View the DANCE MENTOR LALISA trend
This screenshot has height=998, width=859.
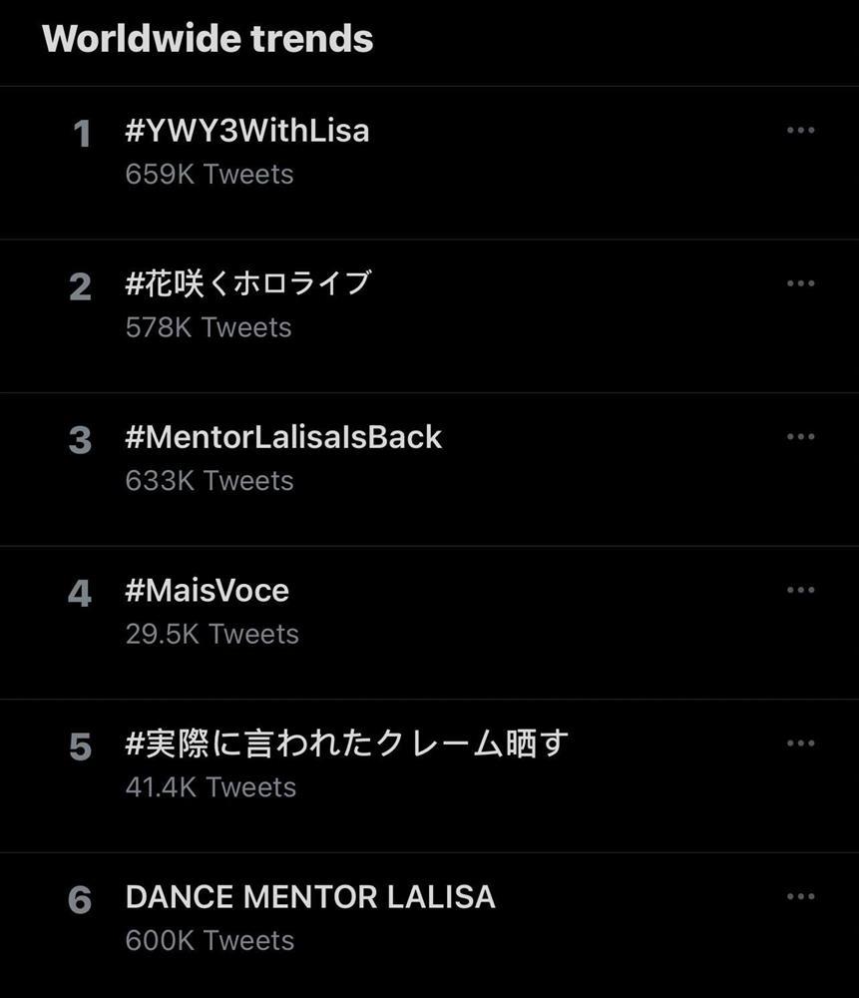pyautogui.click(x=310, y=896)
